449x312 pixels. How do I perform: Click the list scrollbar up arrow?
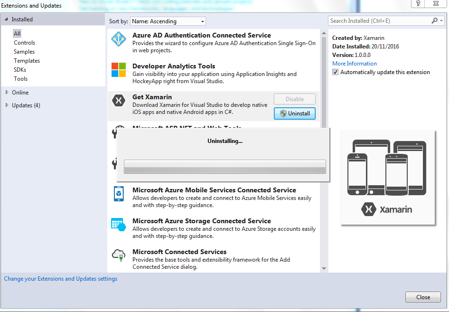pos(324,33)
